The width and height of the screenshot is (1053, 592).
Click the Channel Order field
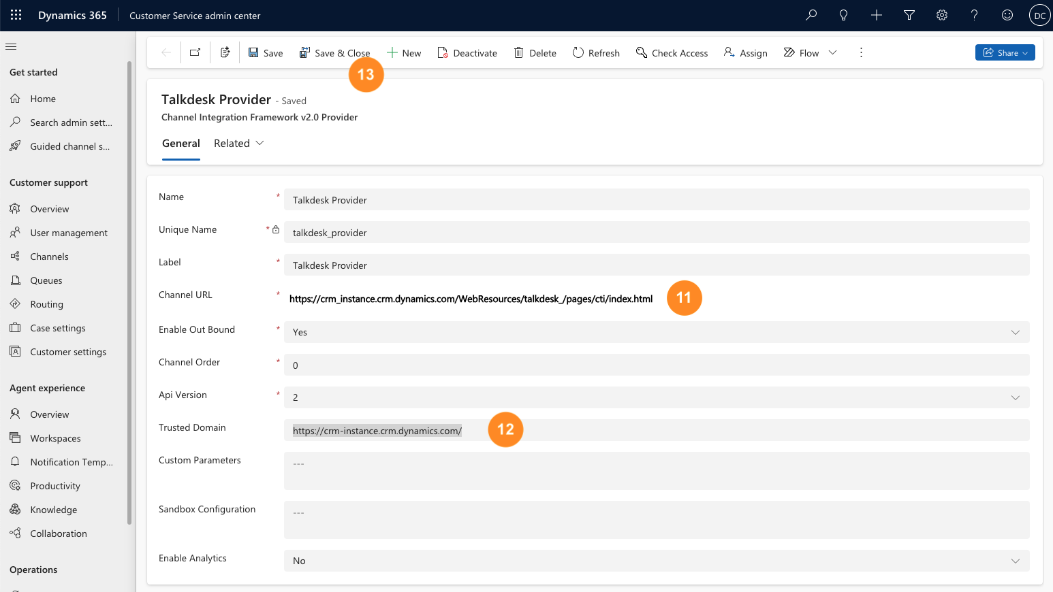point(657,365)
